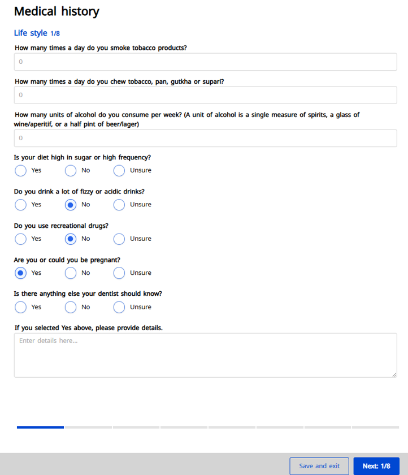Screen dimensions: 408x475
Task: Select Yes for diet high in sugar
Action: 21,170
